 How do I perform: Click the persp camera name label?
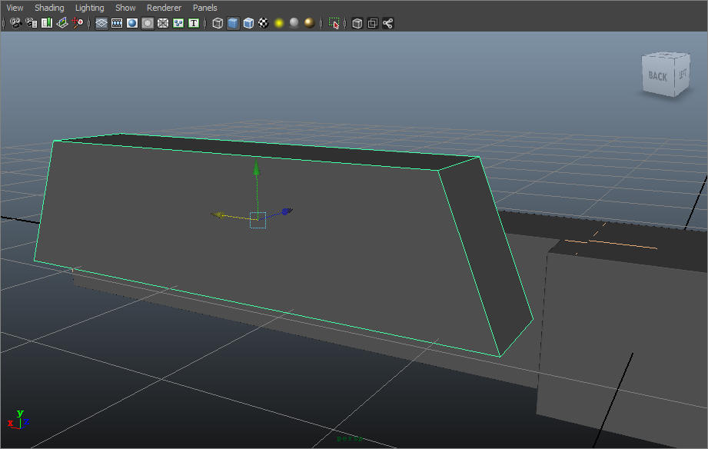(349, 437)
